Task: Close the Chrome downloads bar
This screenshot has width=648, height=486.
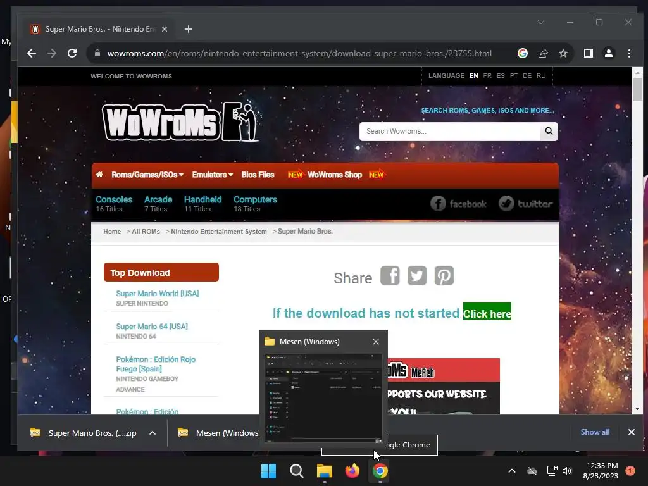Action: pos(631,432)
